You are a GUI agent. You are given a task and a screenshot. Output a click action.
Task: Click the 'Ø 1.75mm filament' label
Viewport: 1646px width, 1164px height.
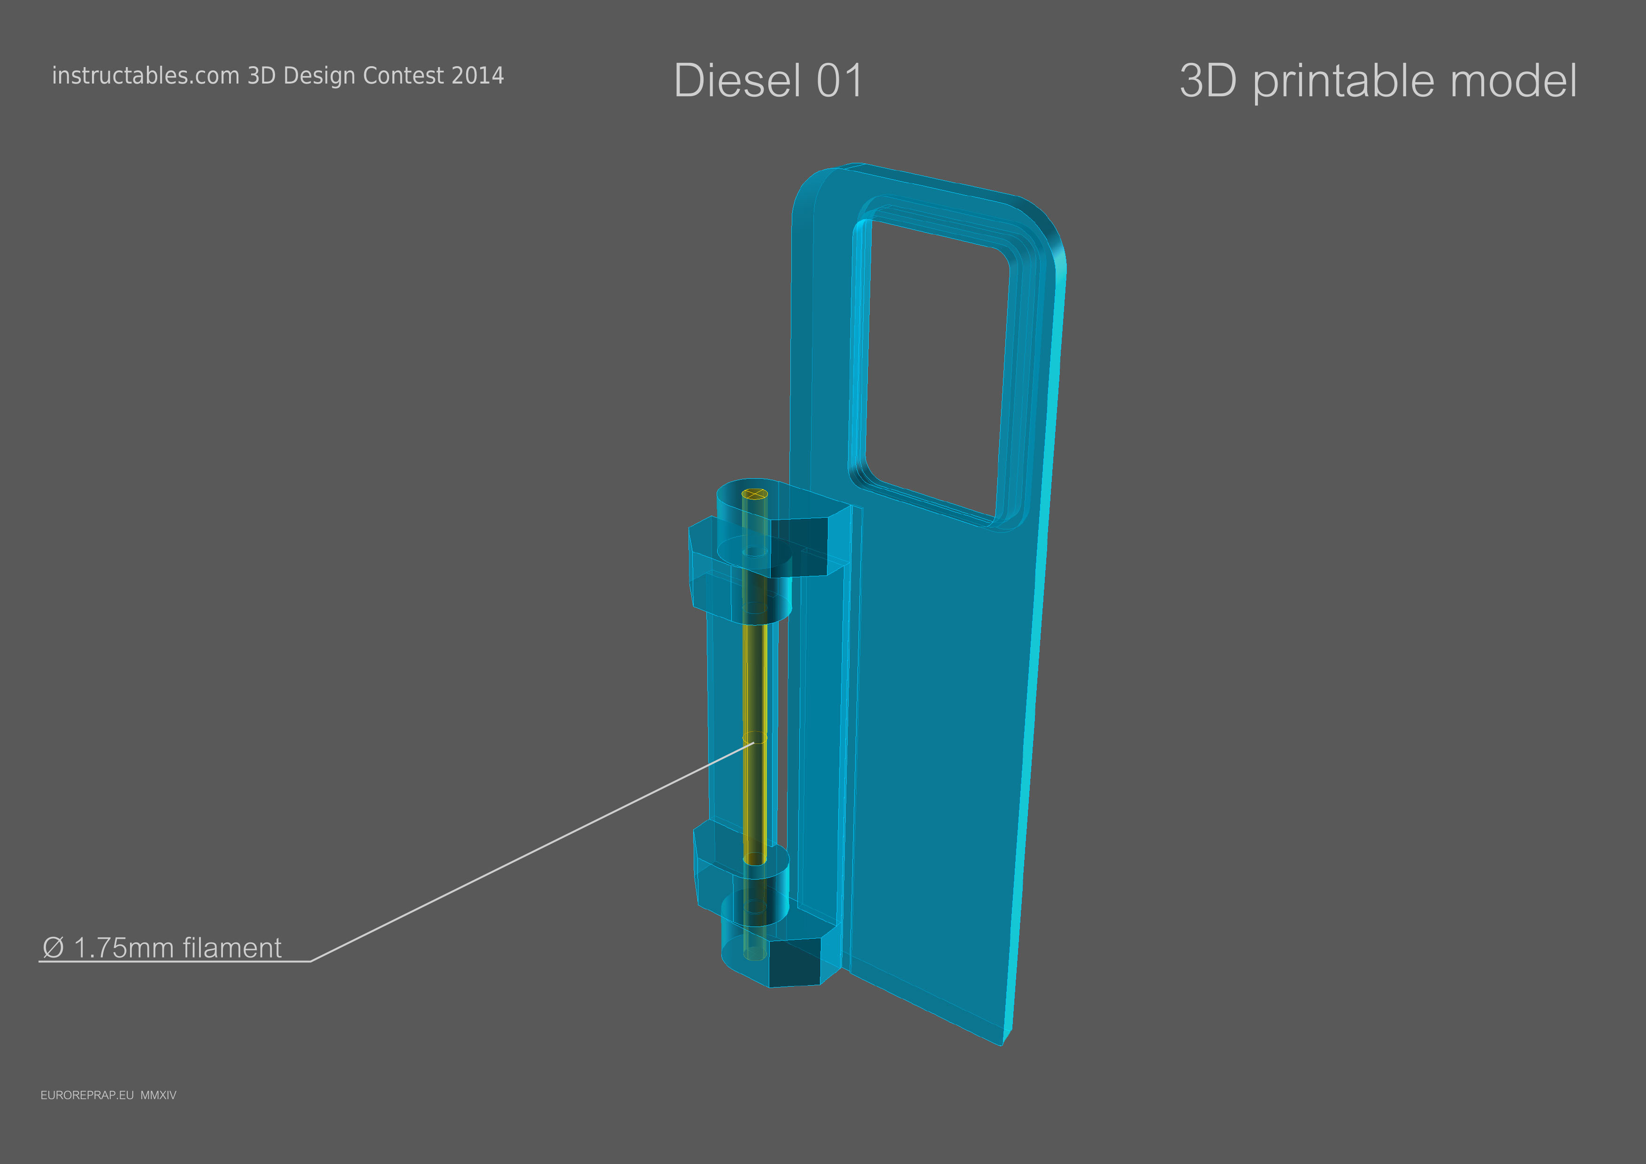[162, 948]
